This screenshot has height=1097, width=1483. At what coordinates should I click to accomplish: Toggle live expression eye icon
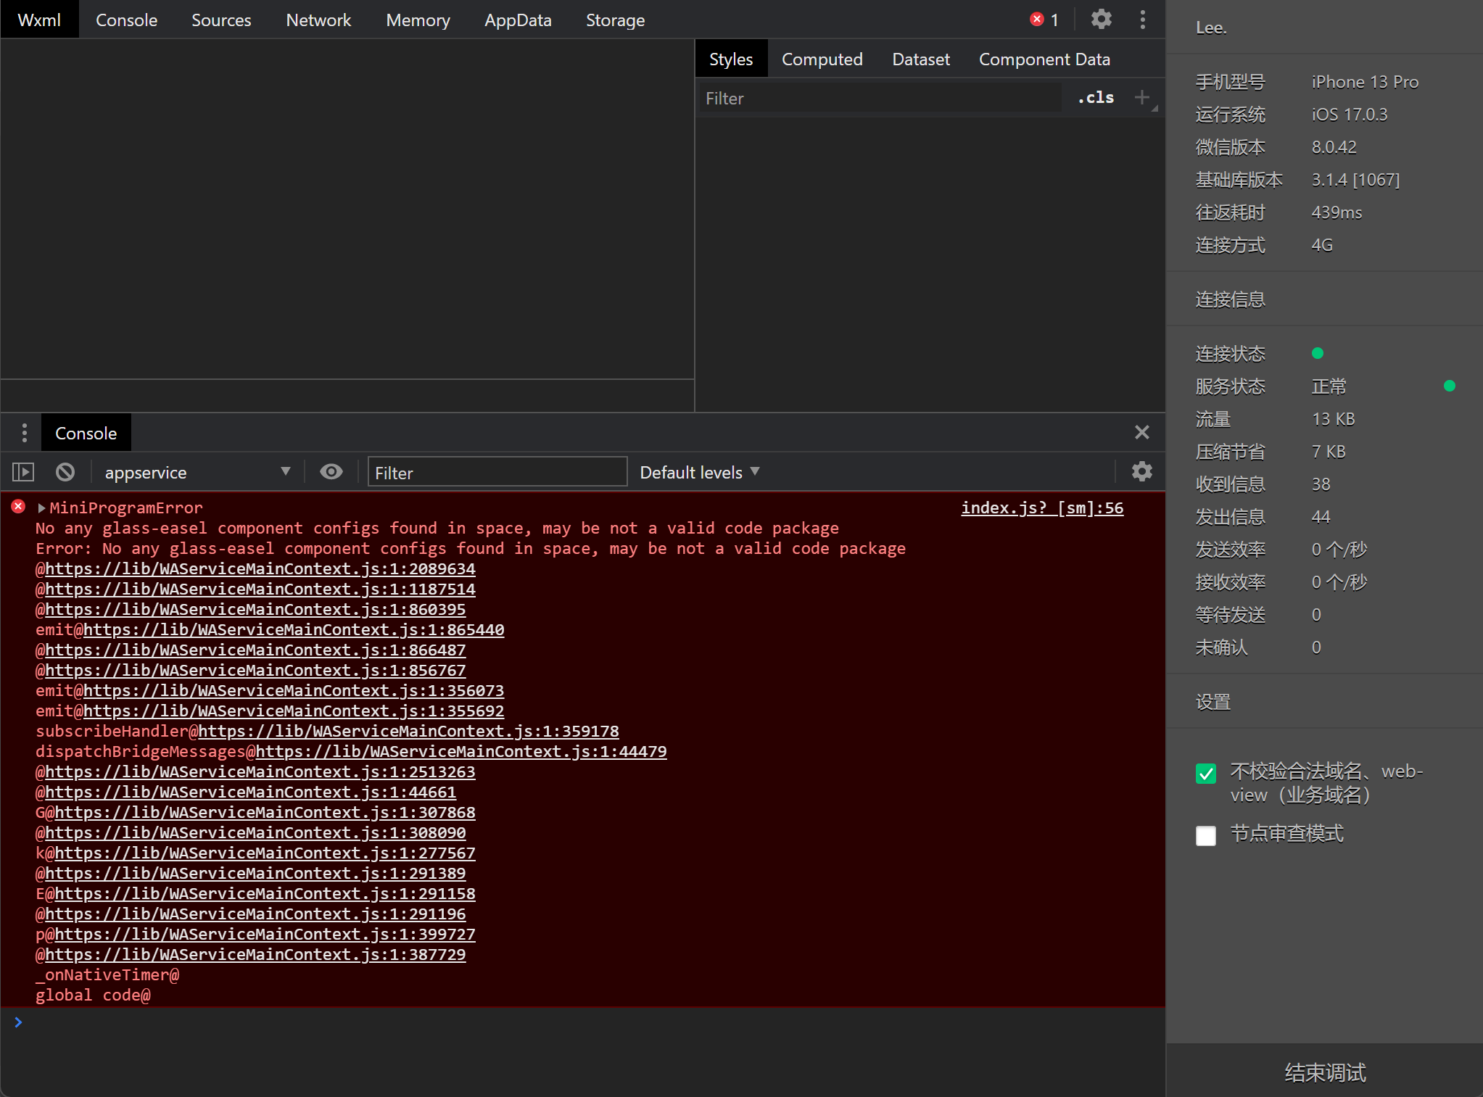[x=331, y=472]
